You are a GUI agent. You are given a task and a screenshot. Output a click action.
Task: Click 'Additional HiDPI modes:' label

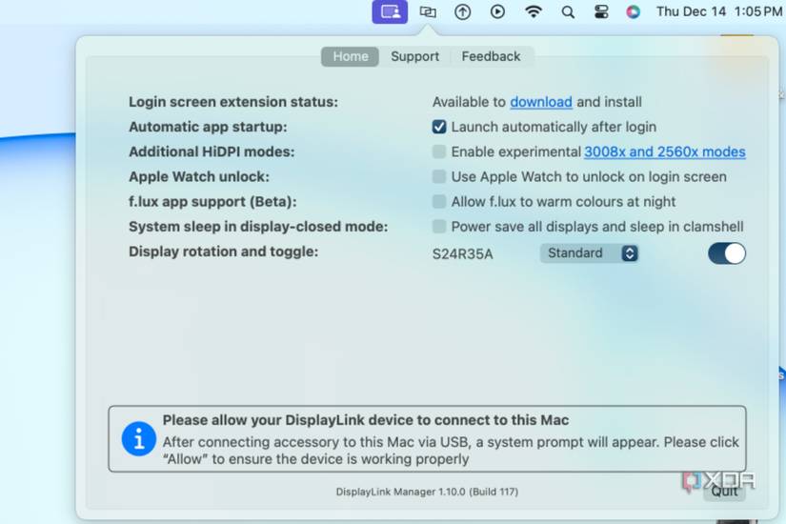212,151
